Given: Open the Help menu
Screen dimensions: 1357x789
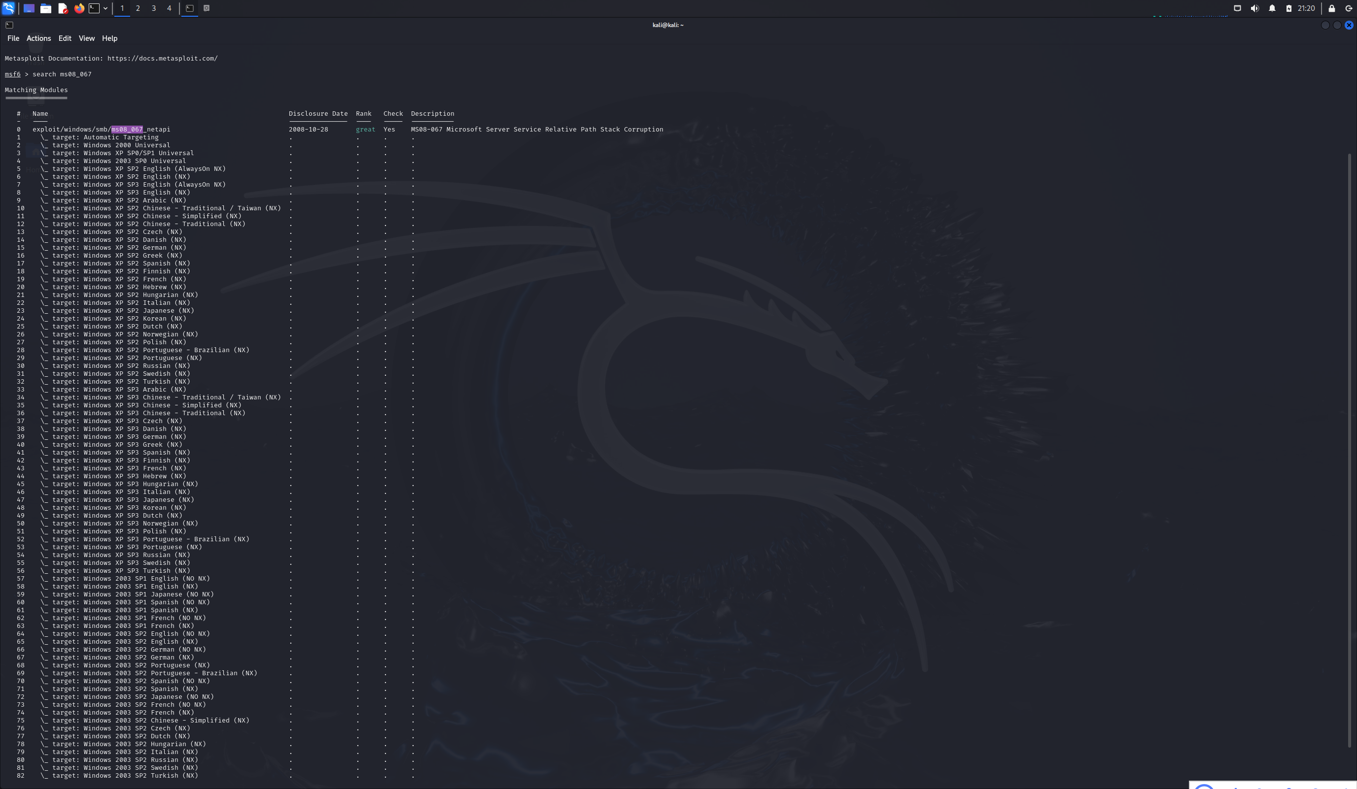Looking at the screenshot, I should [109, 38].
